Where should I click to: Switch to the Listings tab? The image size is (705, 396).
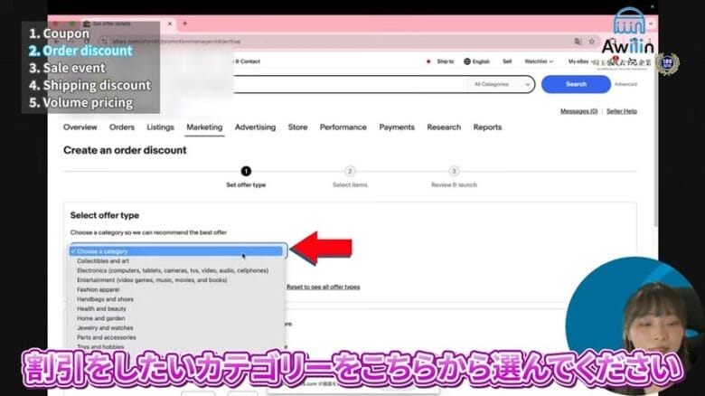tap(160, 127)
